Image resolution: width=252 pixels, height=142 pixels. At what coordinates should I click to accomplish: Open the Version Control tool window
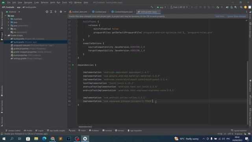coord(13,131)
